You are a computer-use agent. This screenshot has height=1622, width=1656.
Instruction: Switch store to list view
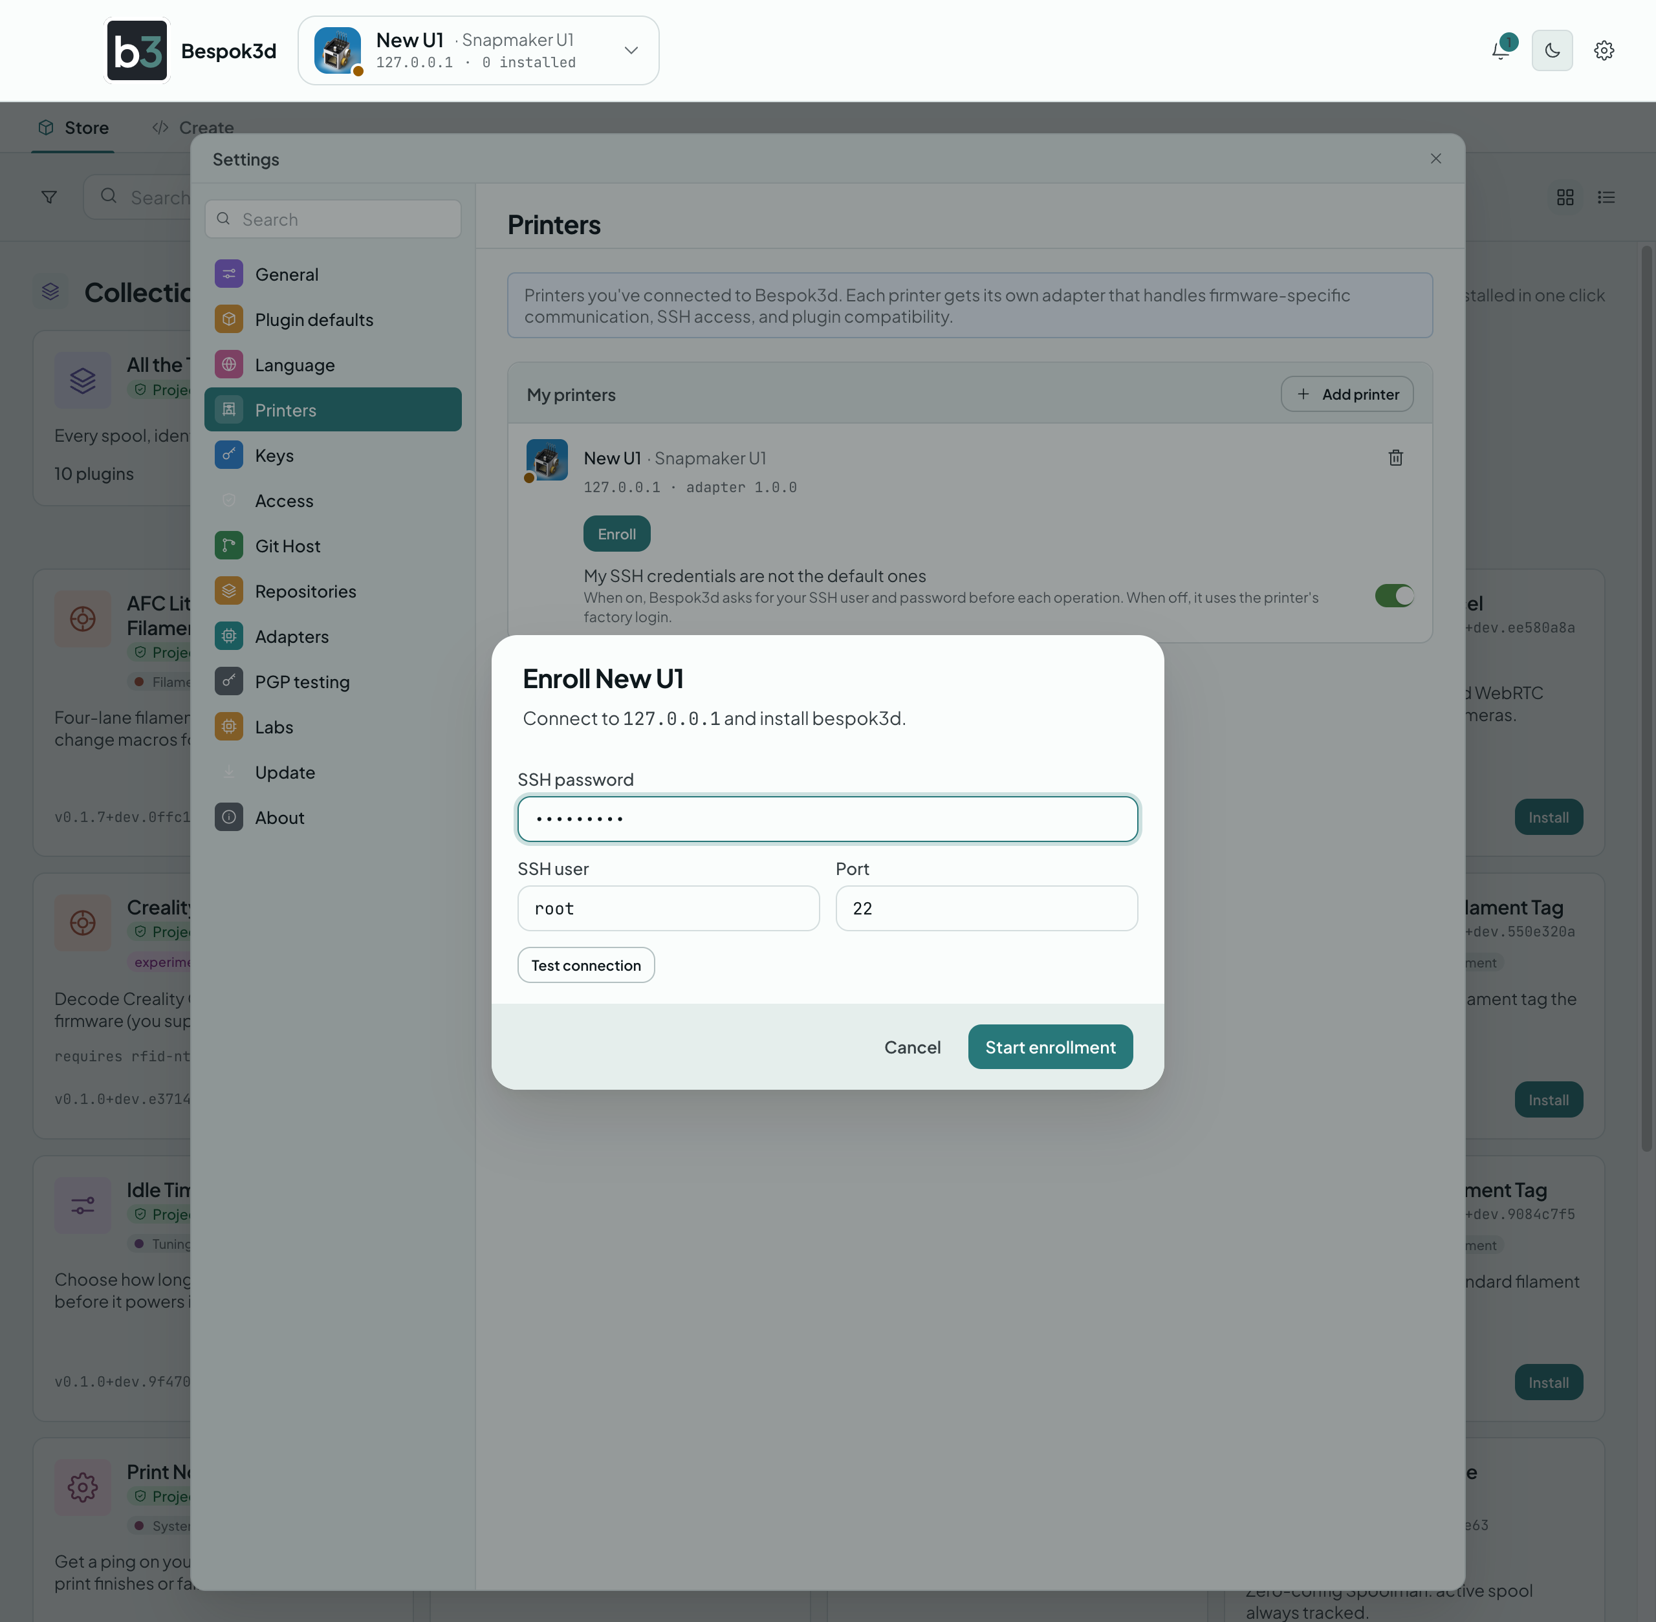coord(1606,197)
